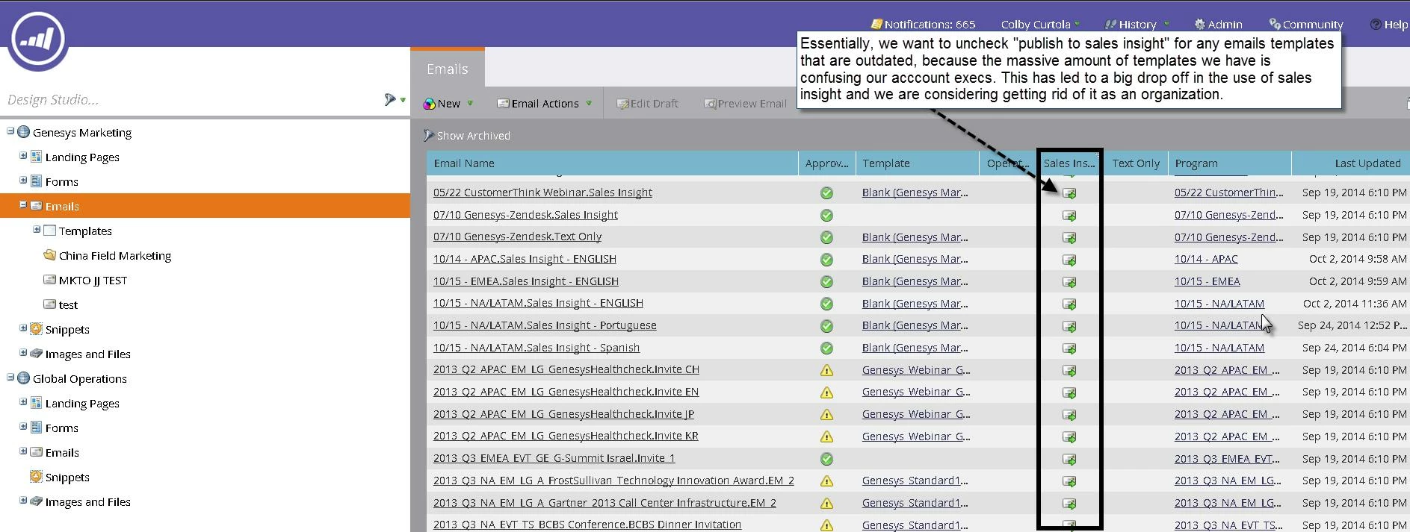Image resolution: width=1410 pixels, height=532 pixels.
Task: Click Sales Insight icon for NA/LATAM Spanish row
Action: 1069,348
